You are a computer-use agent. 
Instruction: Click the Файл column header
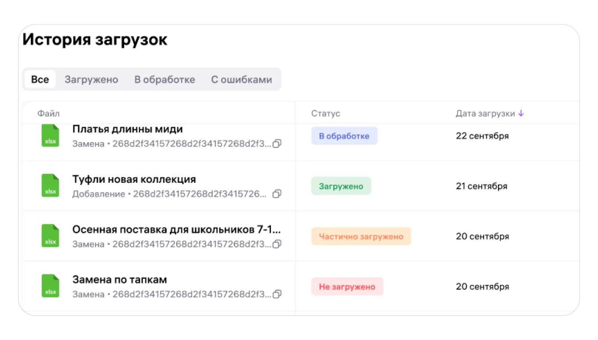click(48, 114)
